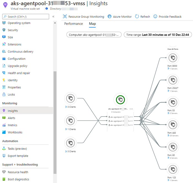
Task: Collapse the left navigation menu with chevron
Action: pos(53,17)
